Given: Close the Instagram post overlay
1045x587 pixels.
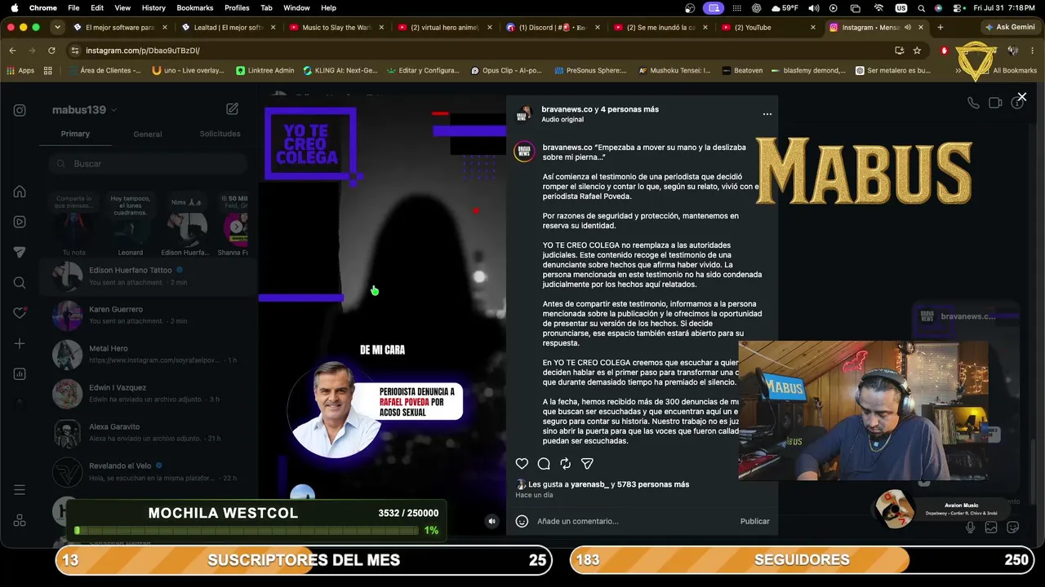Looking at the screenshot, I should pyautogui.click(x=1021, y=98).
